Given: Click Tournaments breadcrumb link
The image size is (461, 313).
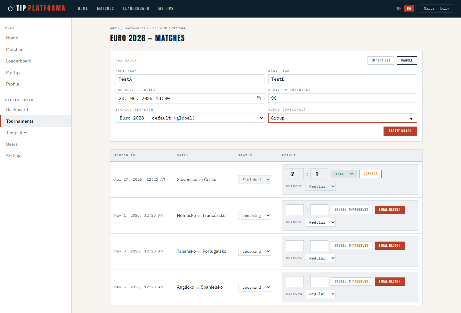Looking at the screenshot, I should [134, 28].
